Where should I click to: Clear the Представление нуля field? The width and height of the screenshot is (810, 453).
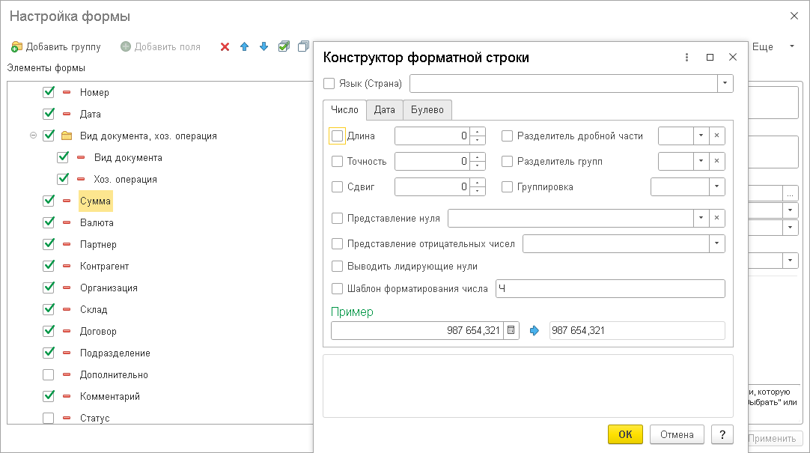pyautogui.click(x=716, y=218)
